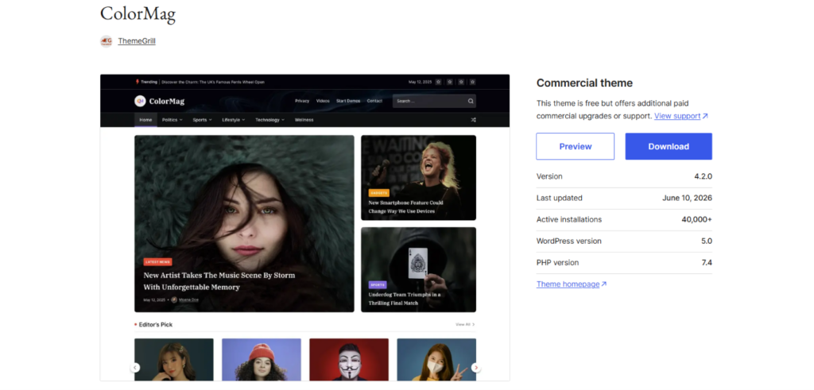Click the Gadgets orange category badge
814x390 pixels.
[x=378, y=193]
